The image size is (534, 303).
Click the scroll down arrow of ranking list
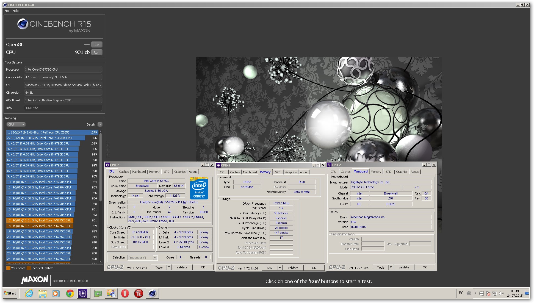101,262
